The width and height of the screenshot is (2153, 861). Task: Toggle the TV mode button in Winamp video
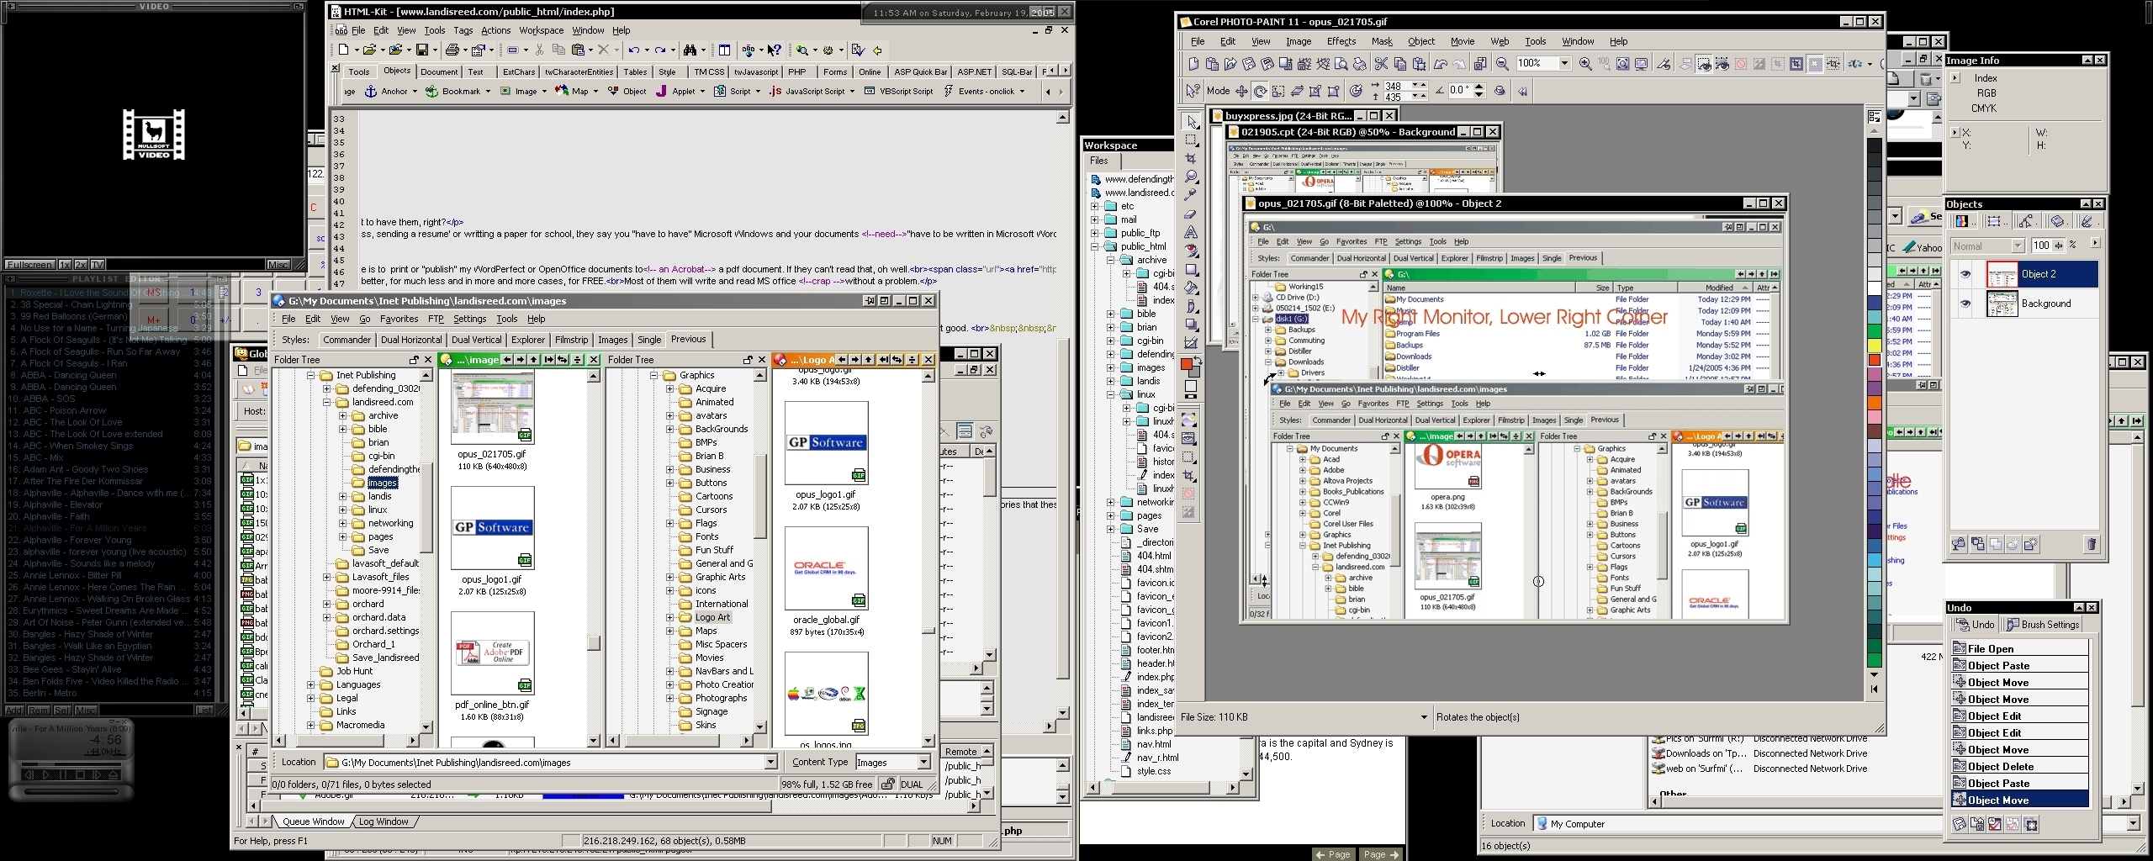[98, 265]
